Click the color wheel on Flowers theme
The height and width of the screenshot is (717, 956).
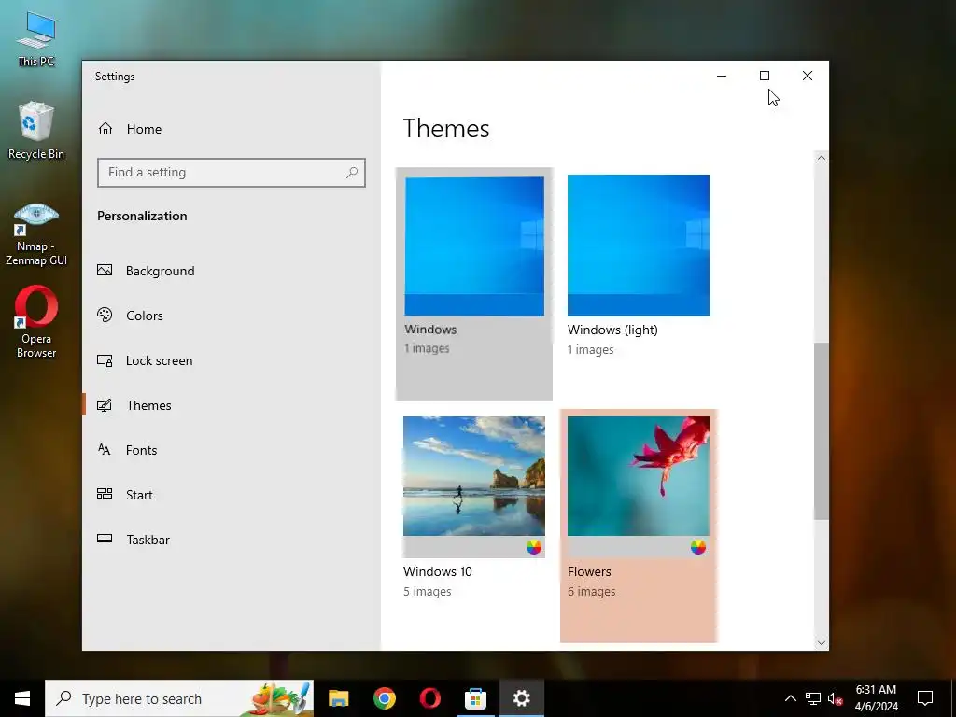[x=698, y=547]
